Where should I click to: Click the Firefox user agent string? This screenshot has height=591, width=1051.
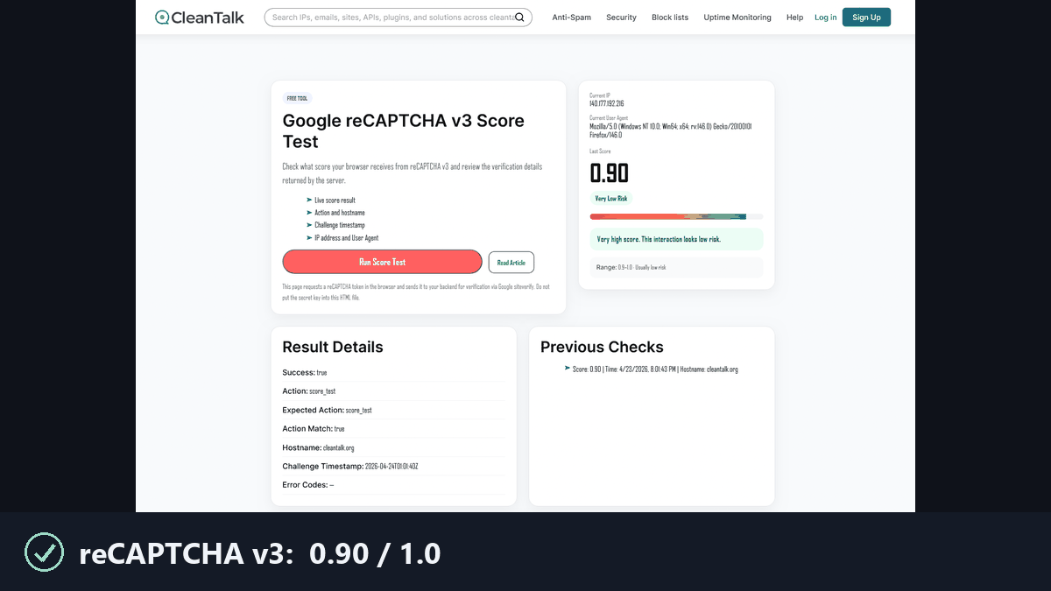(x=670, y=130)
